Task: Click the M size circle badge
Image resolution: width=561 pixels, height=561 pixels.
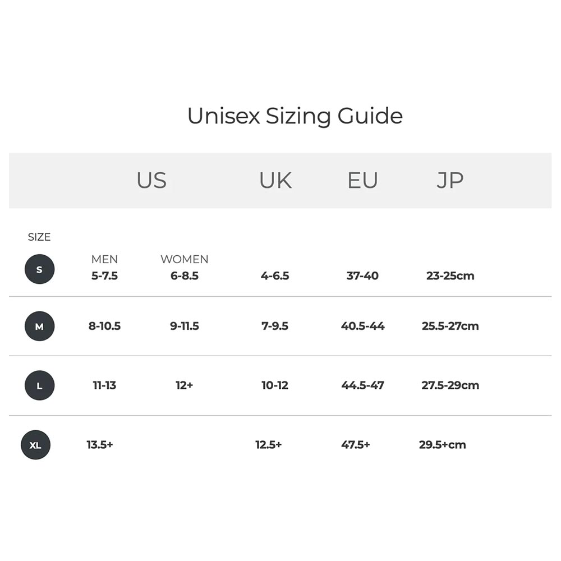Action: [39, 326]
